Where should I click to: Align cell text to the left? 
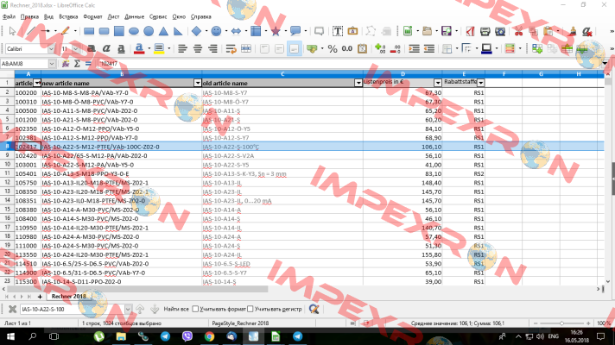point(182,48)
